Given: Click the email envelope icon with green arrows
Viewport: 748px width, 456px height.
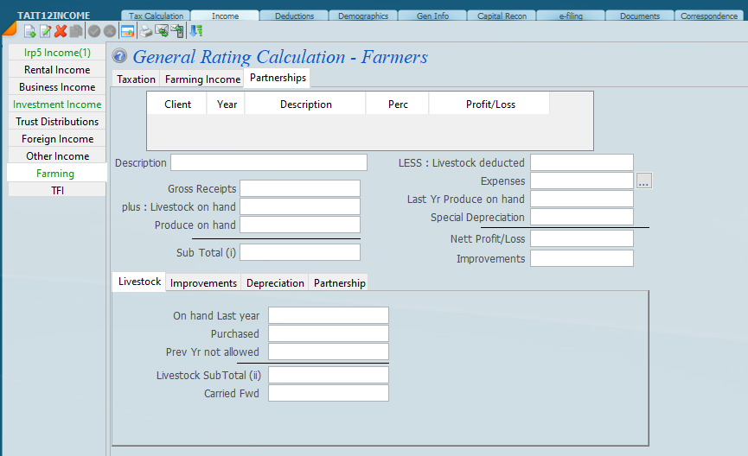Looking at the screenshot, I should click(x=162, y=31).
